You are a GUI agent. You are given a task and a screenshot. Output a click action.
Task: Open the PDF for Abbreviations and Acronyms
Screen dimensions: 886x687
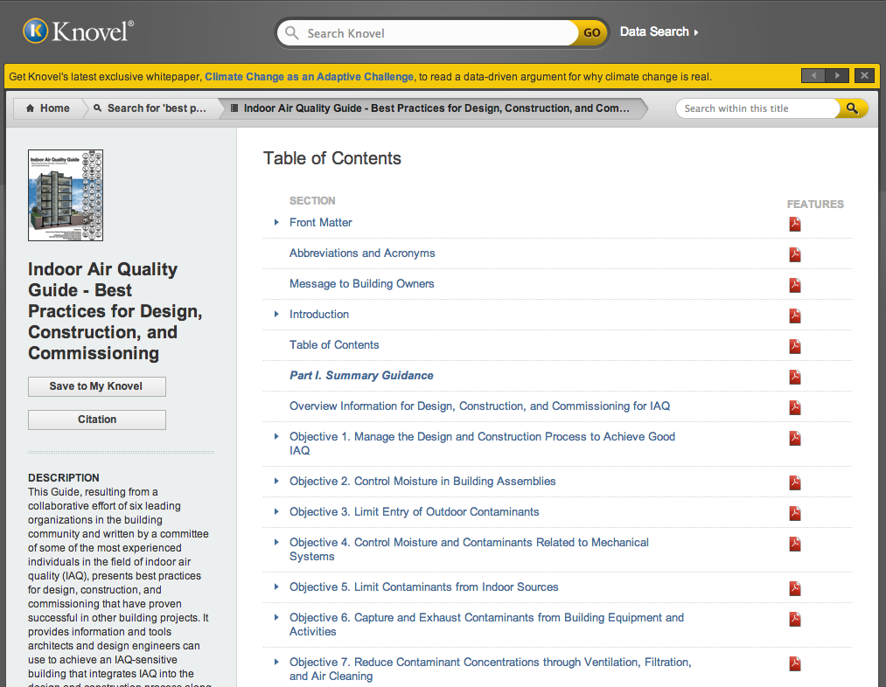pyautogui.click(x=794, y=254)
